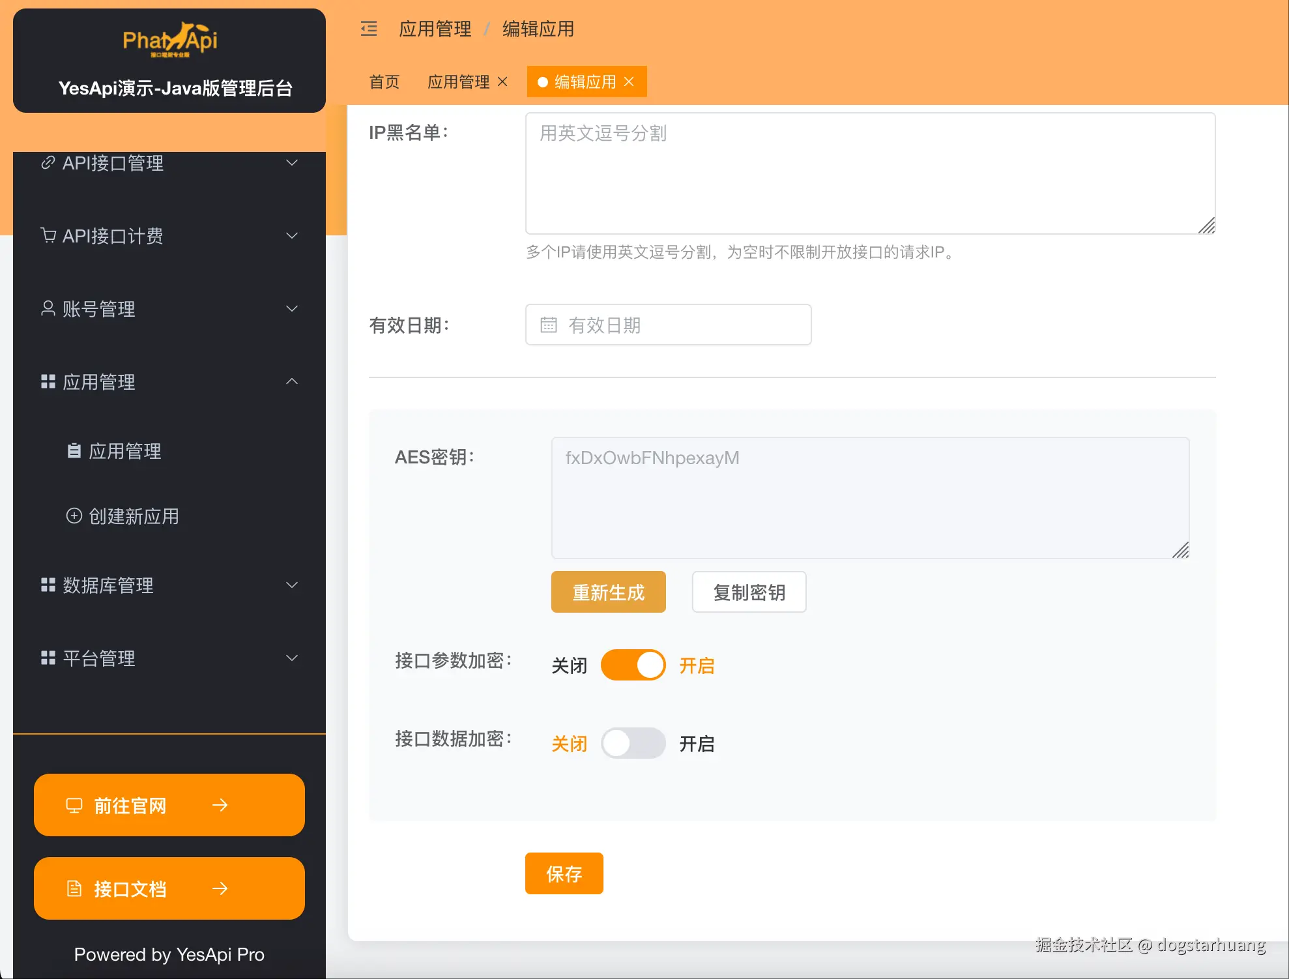Expand the 平台管理 section
1289x979 pixels.
(x=291, y=658)
